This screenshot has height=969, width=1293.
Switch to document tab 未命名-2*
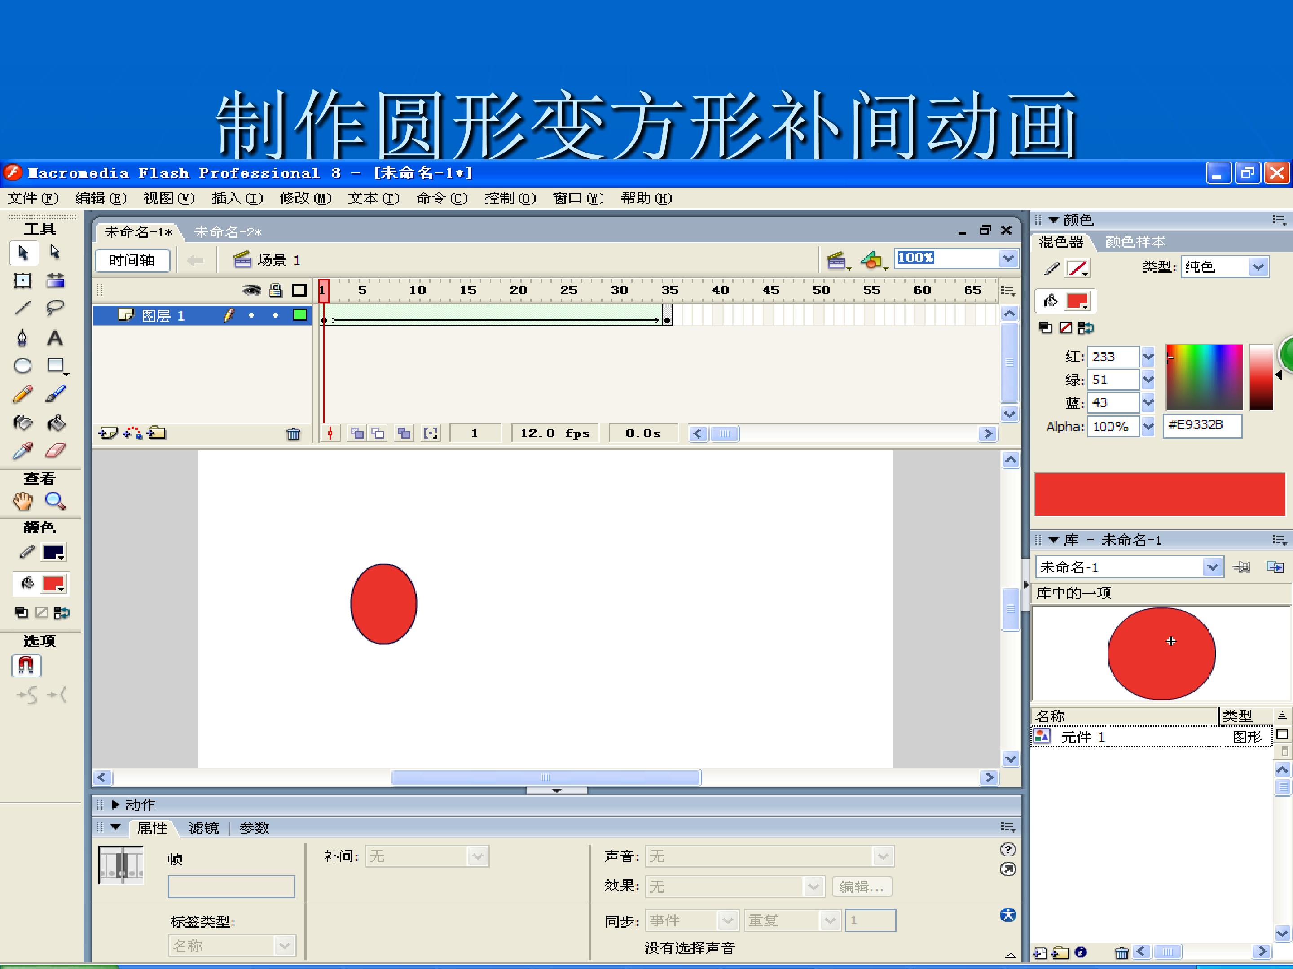pos(228,232)
